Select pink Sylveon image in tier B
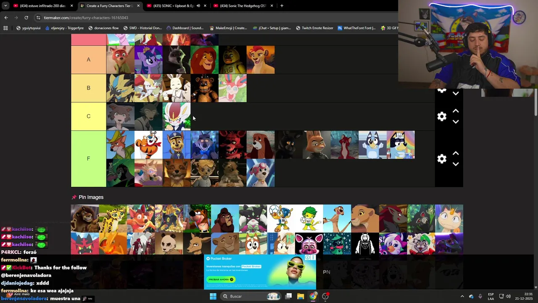The image size is (538, 303). (x=232, y=88)
